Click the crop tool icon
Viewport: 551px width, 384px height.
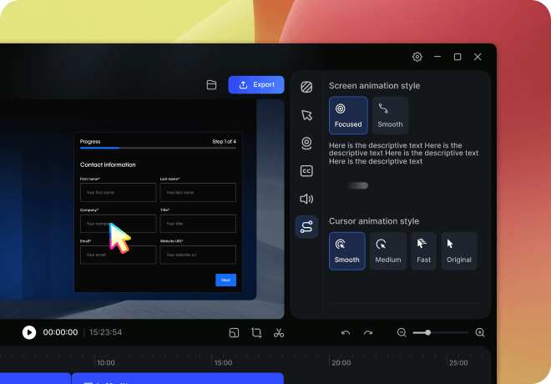point(256,332)
